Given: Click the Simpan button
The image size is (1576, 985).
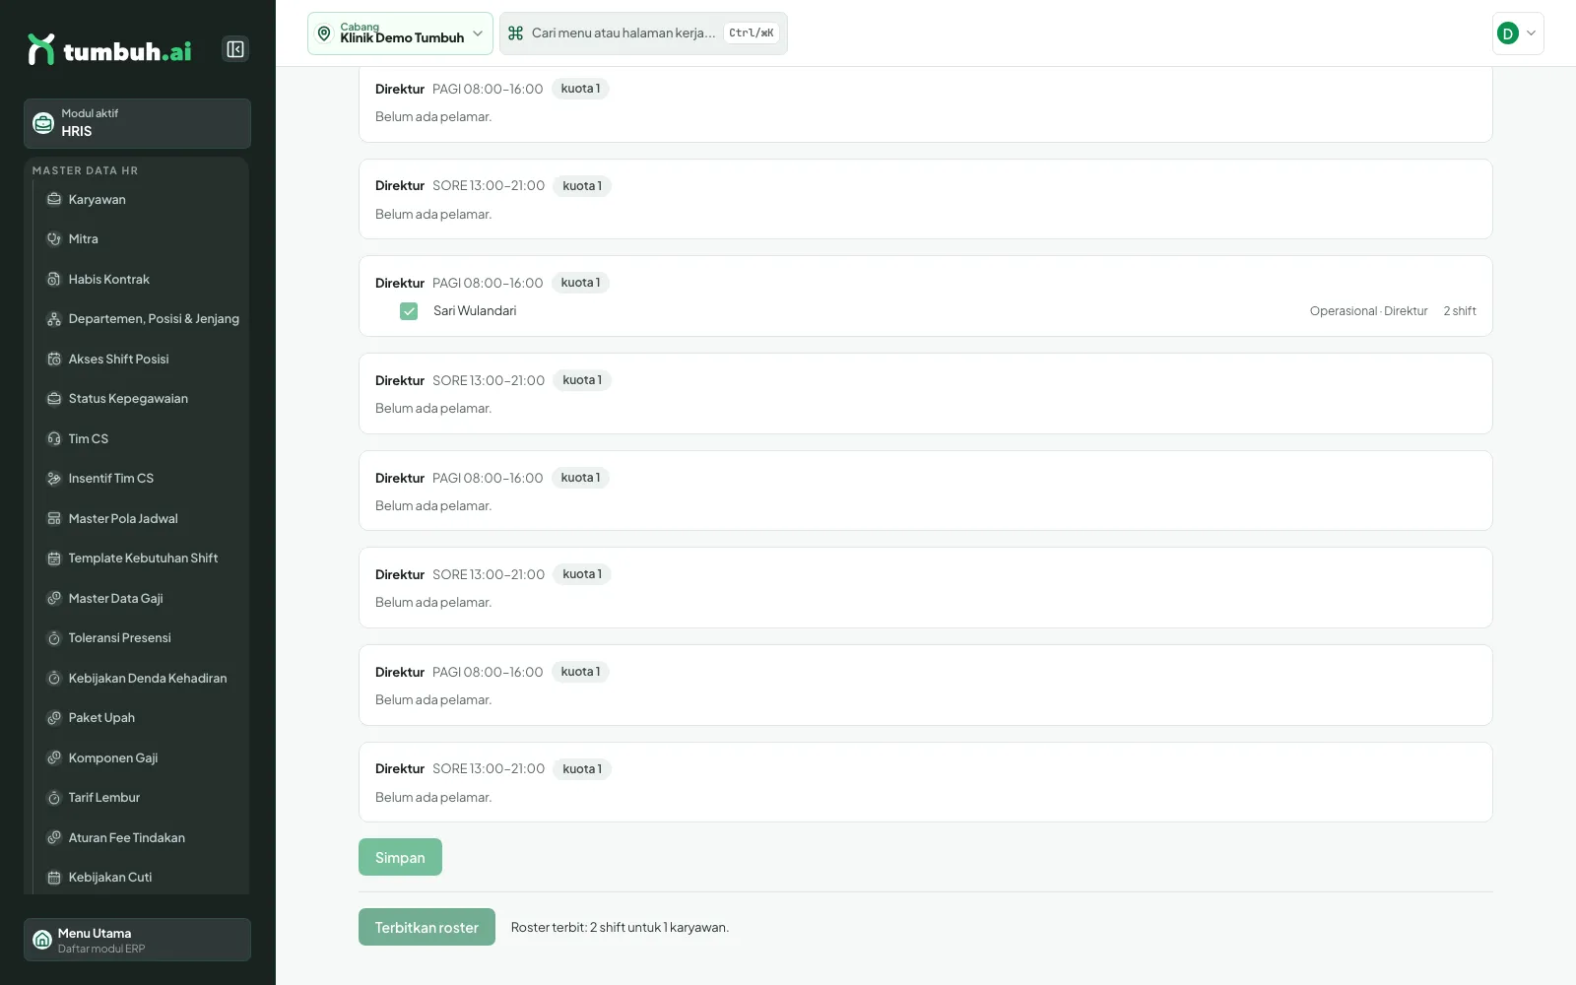Looking at the screenshot, I should tap(400, 857).
